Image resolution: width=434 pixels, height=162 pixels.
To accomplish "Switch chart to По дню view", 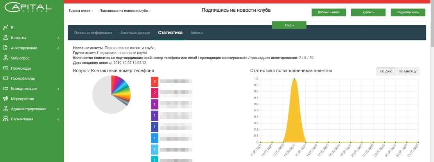I will (386, 71).
